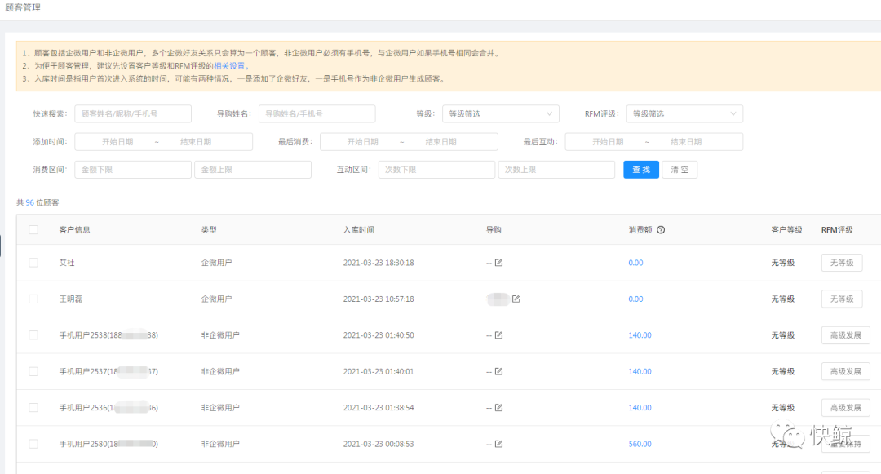The height and width of the screenshot is (474, 881).
Task: Click edit icon in 艾杜 row's 导购 column
Action: (498, 263)
